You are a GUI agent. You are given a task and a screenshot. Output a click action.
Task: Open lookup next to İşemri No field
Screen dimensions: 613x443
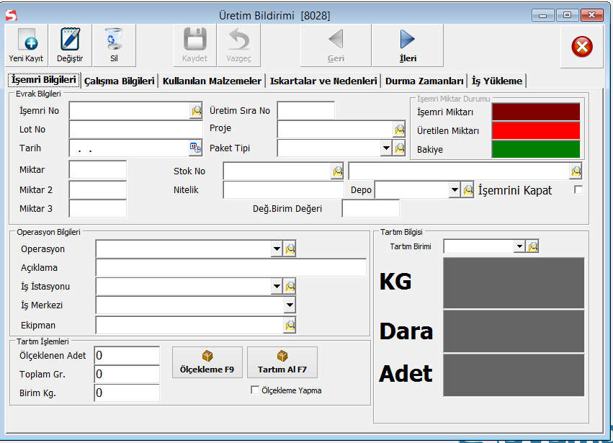coord(197,110)
